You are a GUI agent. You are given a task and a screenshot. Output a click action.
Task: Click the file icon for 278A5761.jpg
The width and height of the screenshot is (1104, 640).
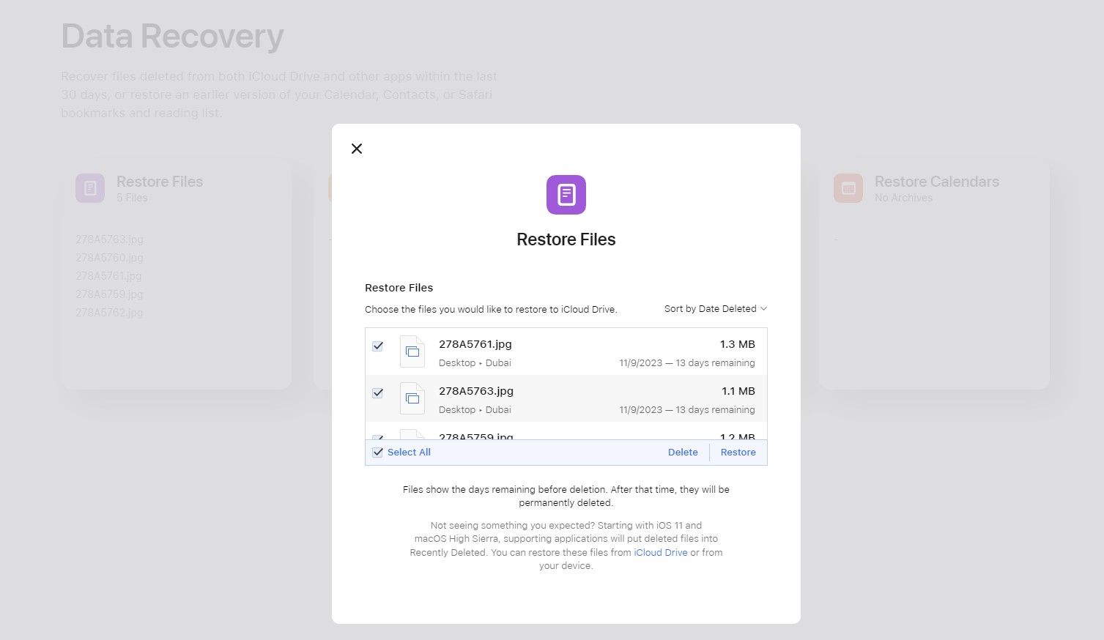tap(412, 352)
